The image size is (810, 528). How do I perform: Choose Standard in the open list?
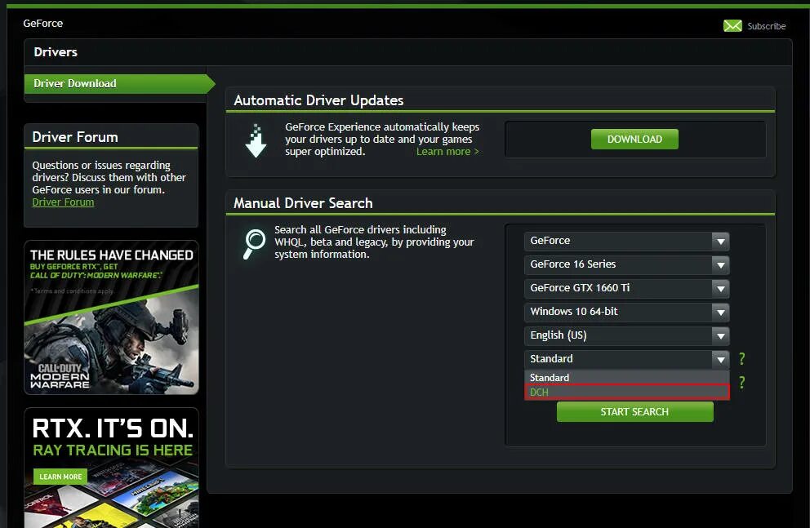click(x=626, y=378)
